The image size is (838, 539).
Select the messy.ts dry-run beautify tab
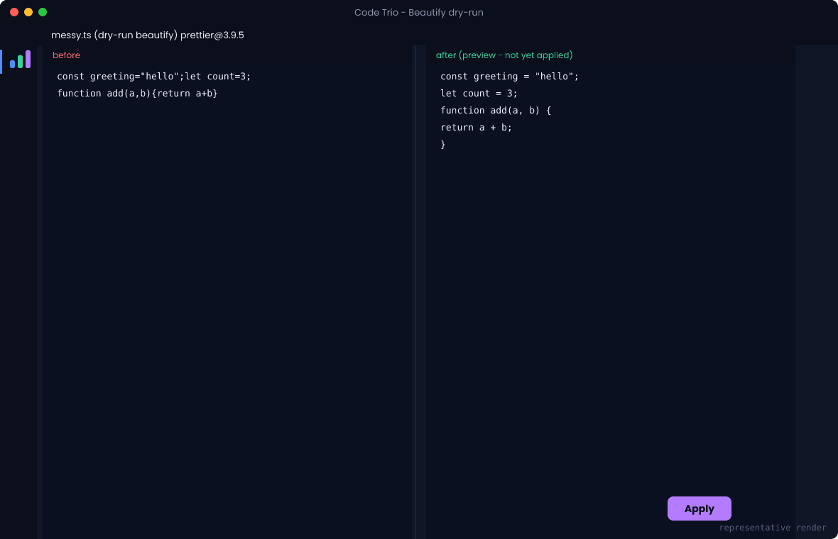(148, 35)
